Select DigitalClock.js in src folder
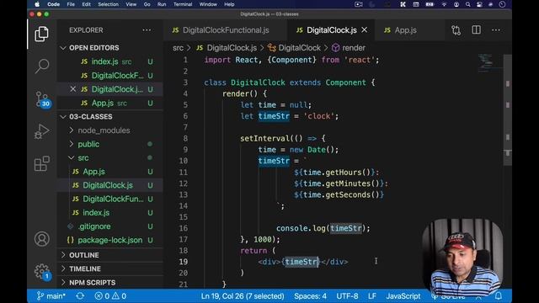539x303 pixels. 108,185
